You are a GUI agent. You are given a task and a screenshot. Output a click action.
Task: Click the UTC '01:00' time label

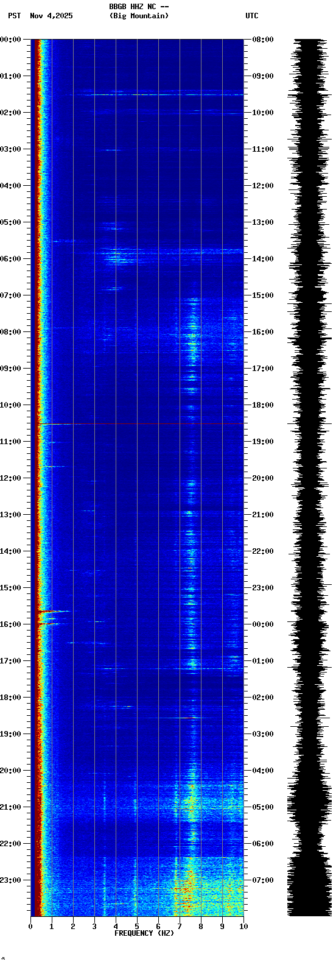click(263, 661)
